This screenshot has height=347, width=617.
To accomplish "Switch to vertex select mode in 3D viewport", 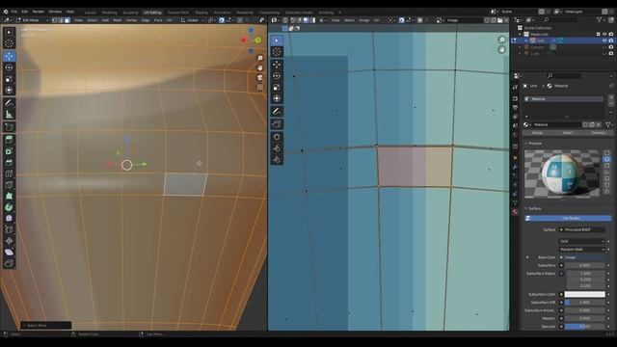I will click(x=54, y=20).
